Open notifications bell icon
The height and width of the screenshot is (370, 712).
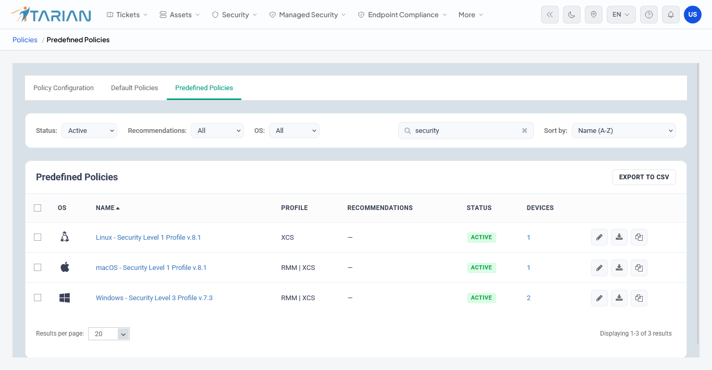[x=671, y=15]
